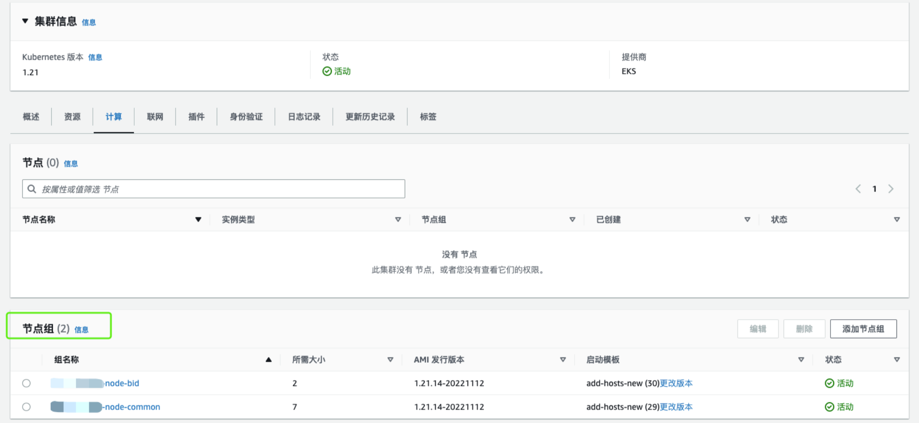Go to the 身份验证 tab
The width and height of the screenshot is (919, 423).
coord(246,117)
